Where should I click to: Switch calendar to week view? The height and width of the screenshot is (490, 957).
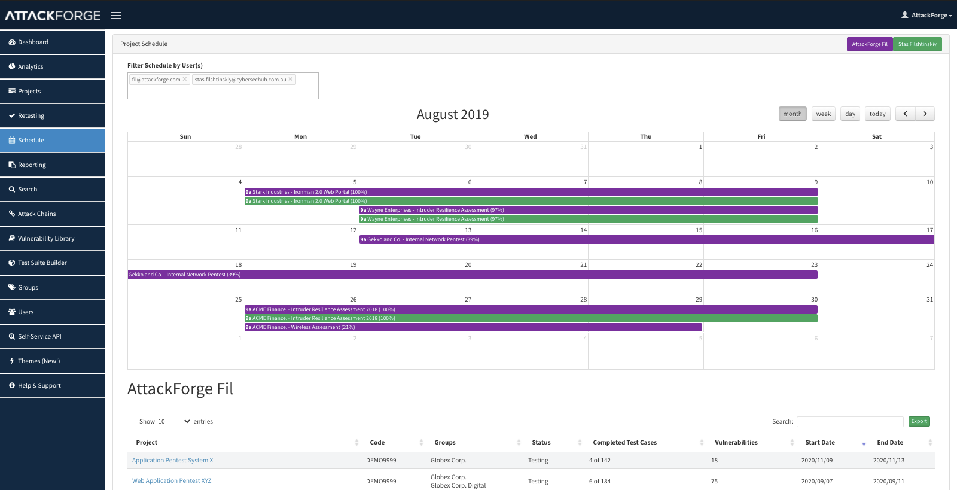tap(824, 114)
